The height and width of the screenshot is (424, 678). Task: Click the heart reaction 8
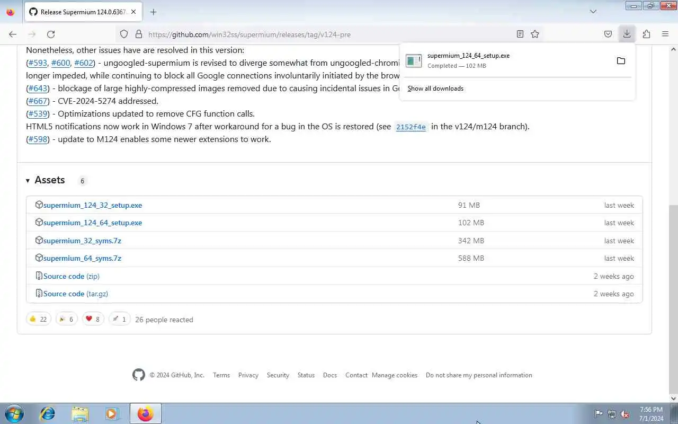[x=93, y=319]
